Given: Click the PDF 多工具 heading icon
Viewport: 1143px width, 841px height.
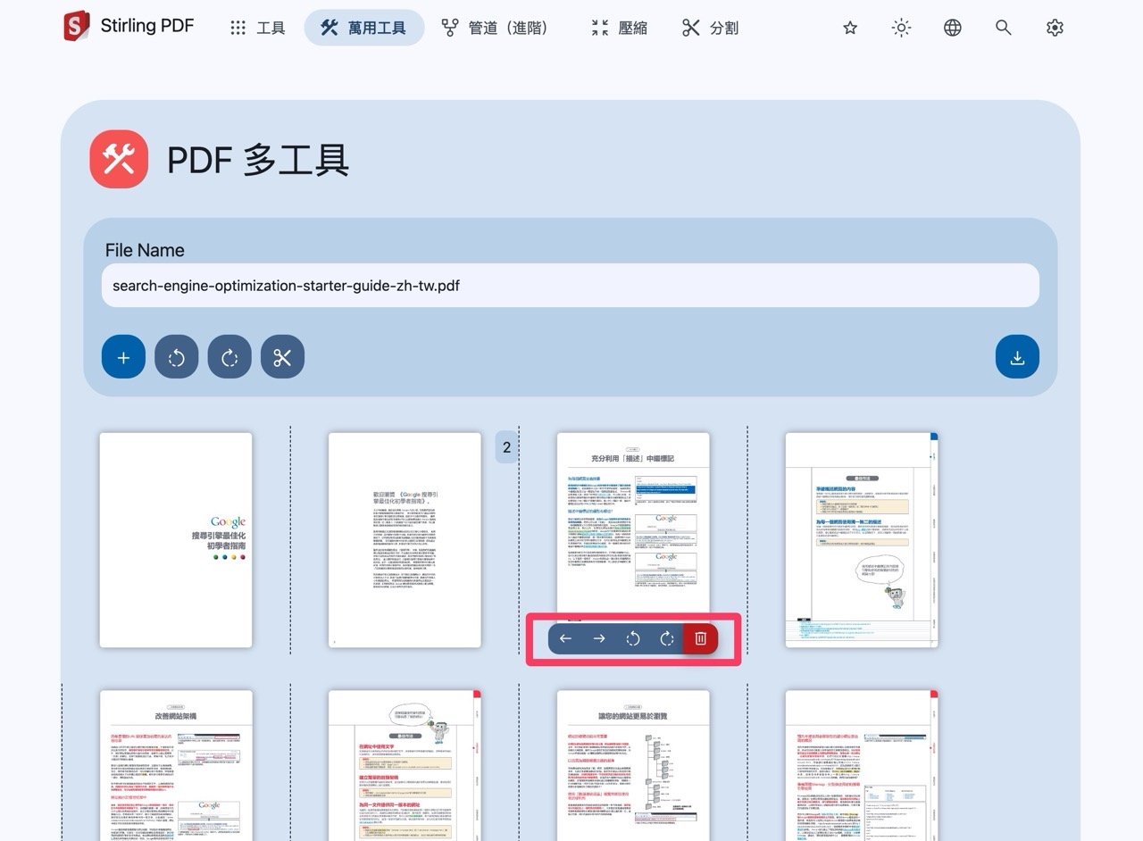Looking at the screenshot, I should [119, 160].
